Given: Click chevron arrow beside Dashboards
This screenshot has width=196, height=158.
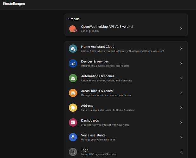Looking at the screenshot, I should (x=181, y=122).
